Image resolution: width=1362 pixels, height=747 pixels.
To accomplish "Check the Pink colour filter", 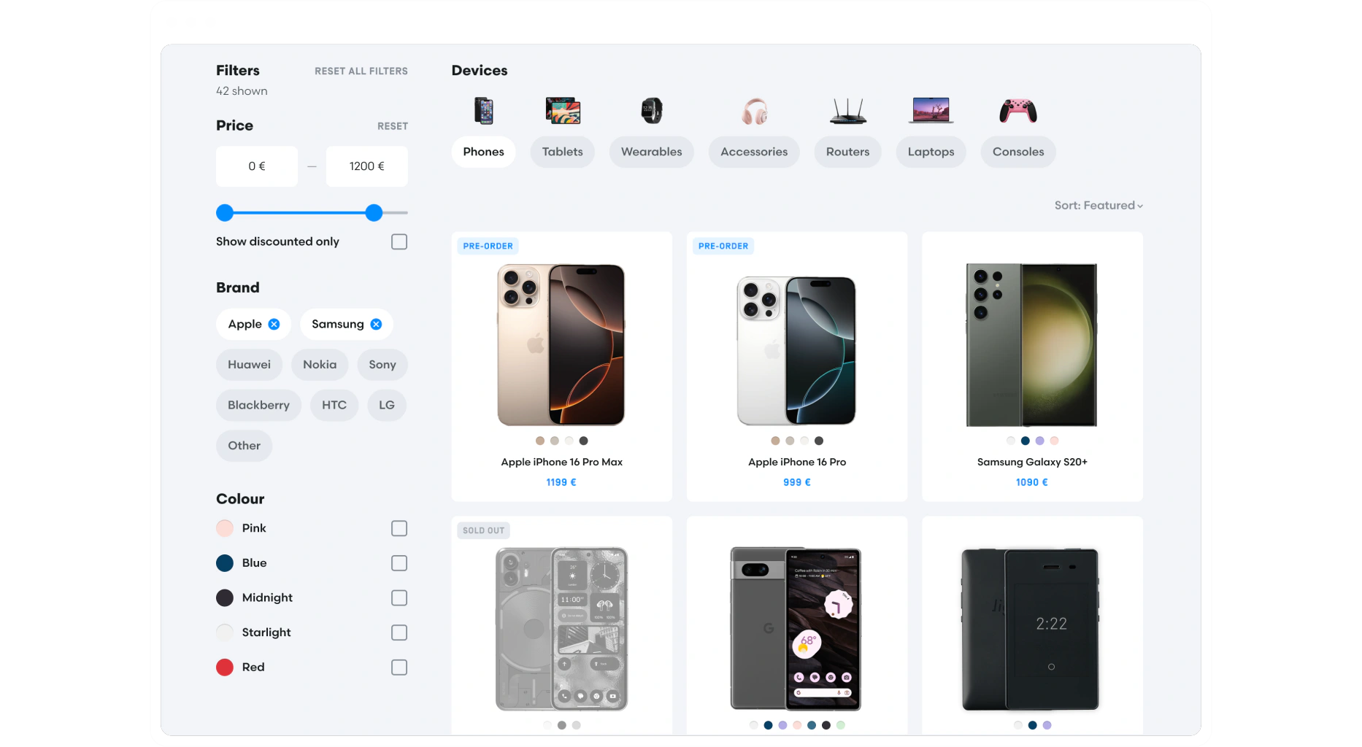I will click(399, 528).
